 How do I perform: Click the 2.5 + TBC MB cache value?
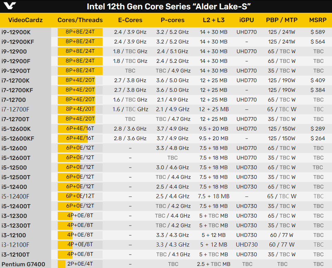[x=213, y=265]
